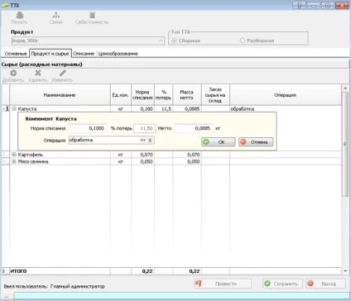Switch to the Ценообразование tab
This screenshot has height=301, width=351.
pyautogui.click(x=118, y=54)
